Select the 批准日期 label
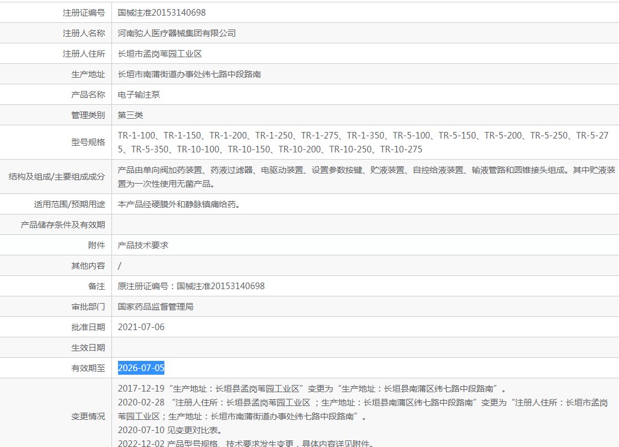Viewport: 619px width, 447px height. (88, 327)
